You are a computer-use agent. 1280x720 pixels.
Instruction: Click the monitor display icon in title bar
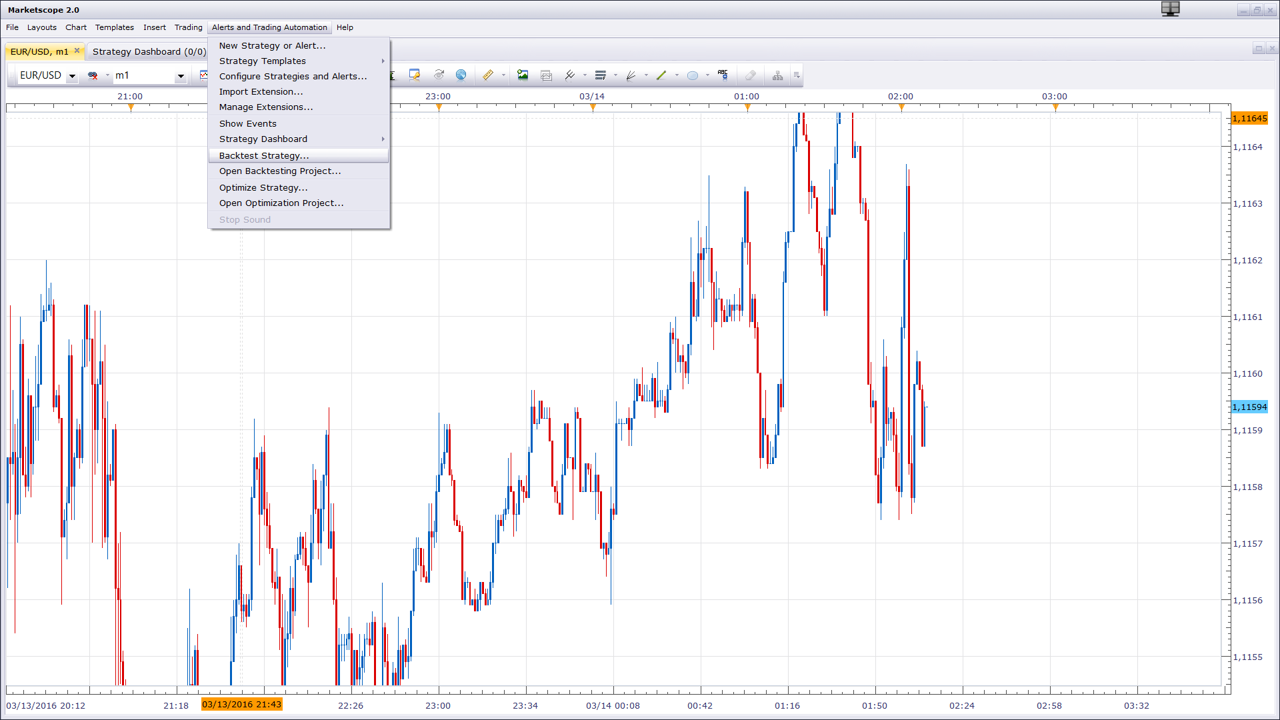[x=1170, y=9]
